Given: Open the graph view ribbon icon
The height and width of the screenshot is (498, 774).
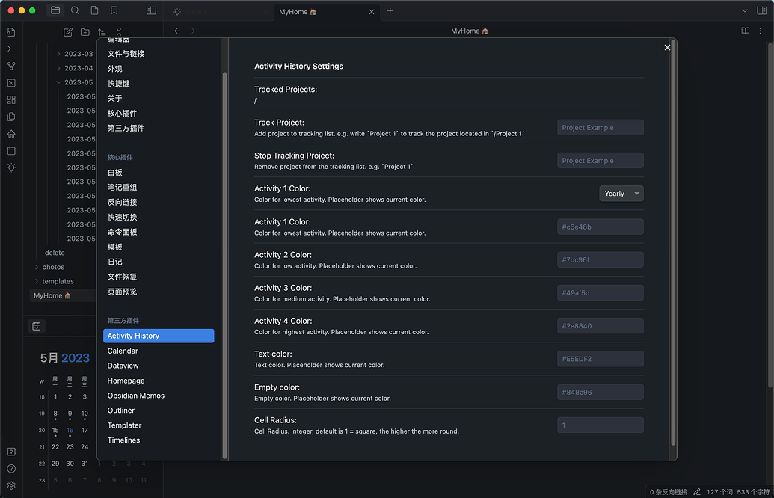Looking at the screenshot, I should point(11,66).
